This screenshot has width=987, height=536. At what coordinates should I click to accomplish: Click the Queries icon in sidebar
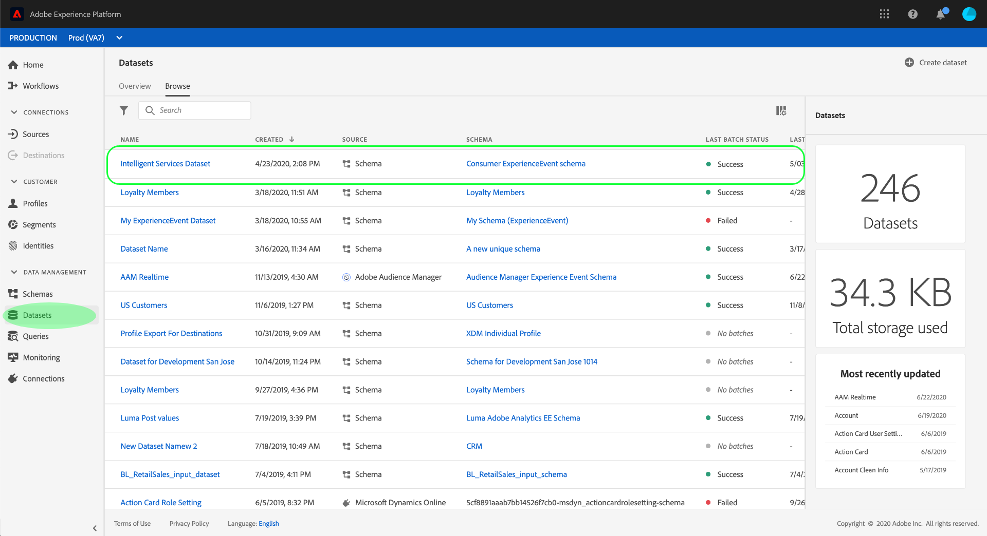point(13,336)
